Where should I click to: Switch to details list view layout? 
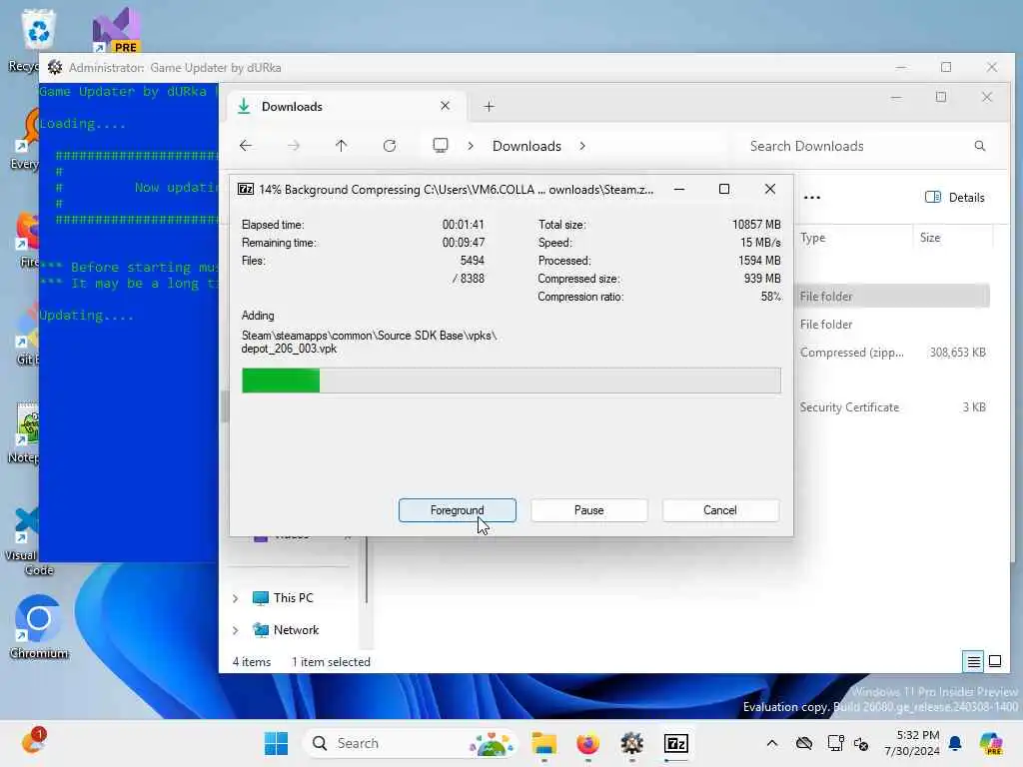point(973,661)
